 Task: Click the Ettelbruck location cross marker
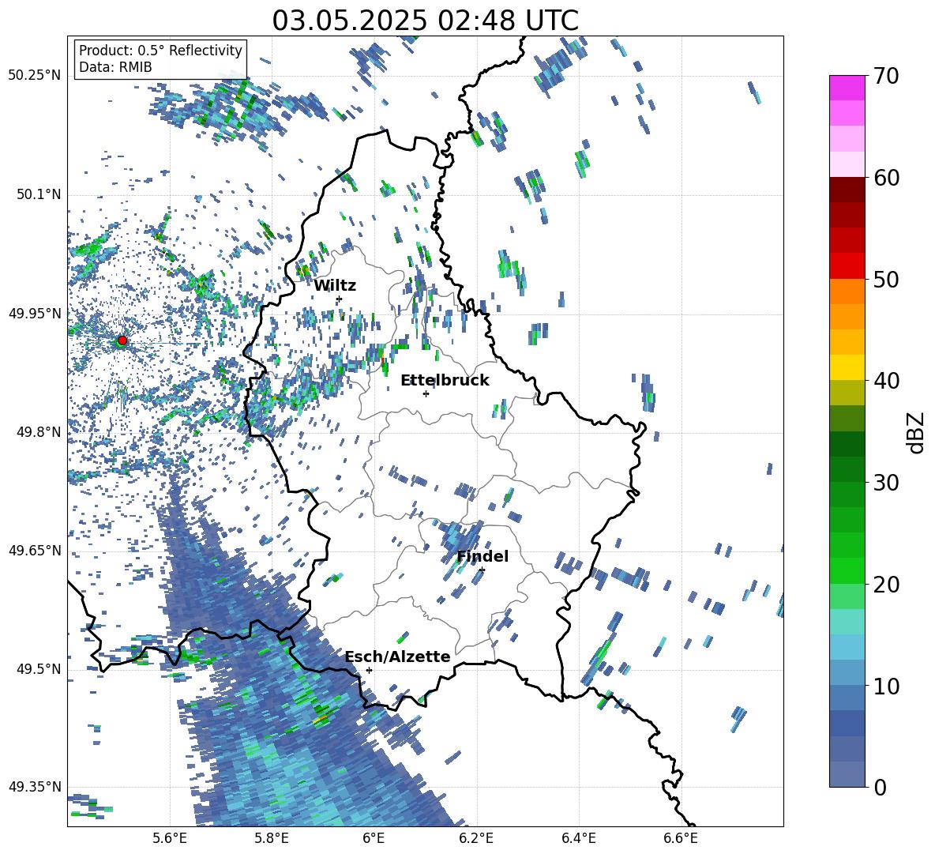[x=426, y=393]
